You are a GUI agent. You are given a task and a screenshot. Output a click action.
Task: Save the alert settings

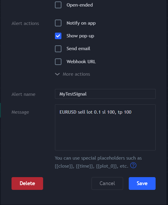142,183
